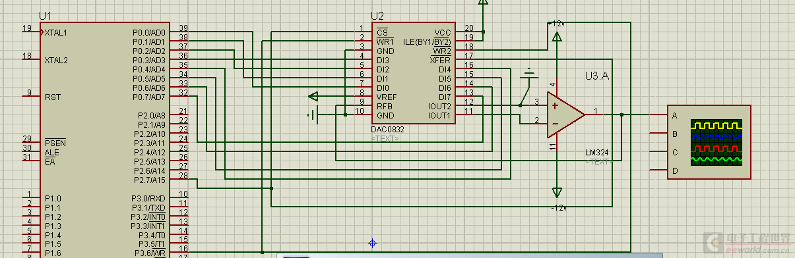The image size is (795, 258).
Task: Select the -12v power terminal arrow
Action: tap(557, 192)
